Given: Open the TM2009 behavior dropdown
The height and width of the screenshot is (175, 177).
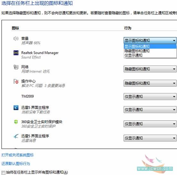Looking at the screenshot, I should click(x=150, y=97).
